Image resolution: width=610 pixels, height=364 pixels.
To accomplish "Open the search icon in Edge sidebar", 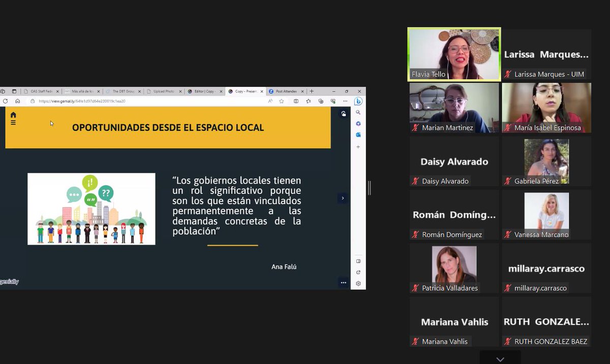I will [358, 112].
